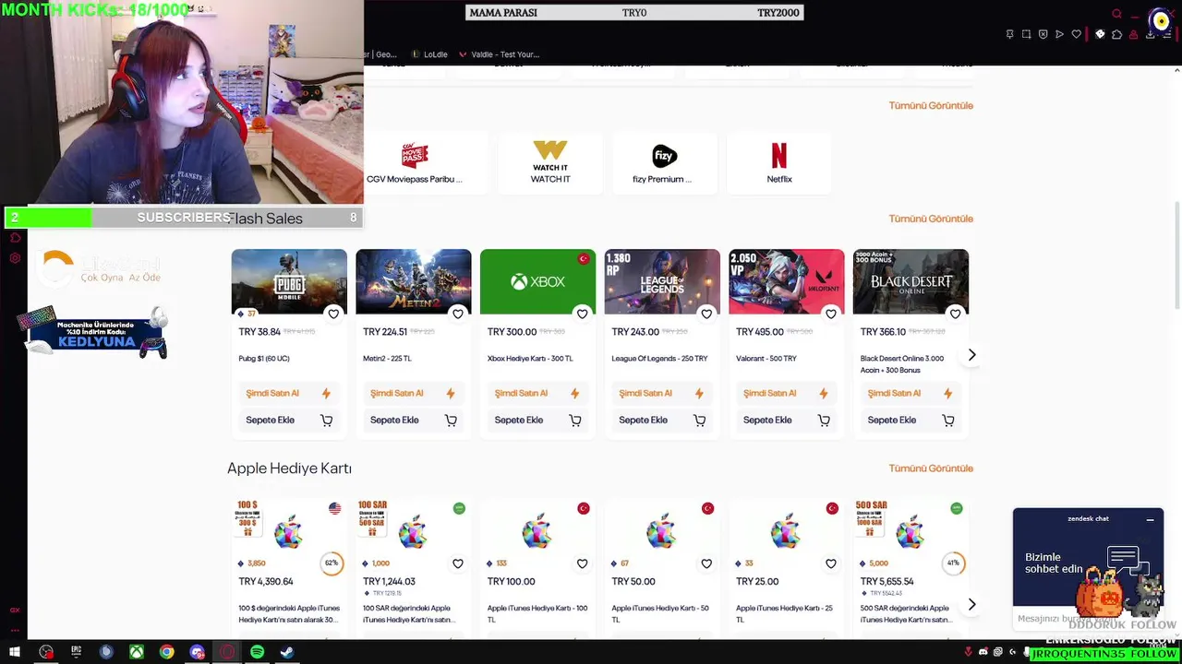Favorite the Apple iTunes 50 TL card heart
Viewport: 1182px width, 664px height.
point(706,563)
